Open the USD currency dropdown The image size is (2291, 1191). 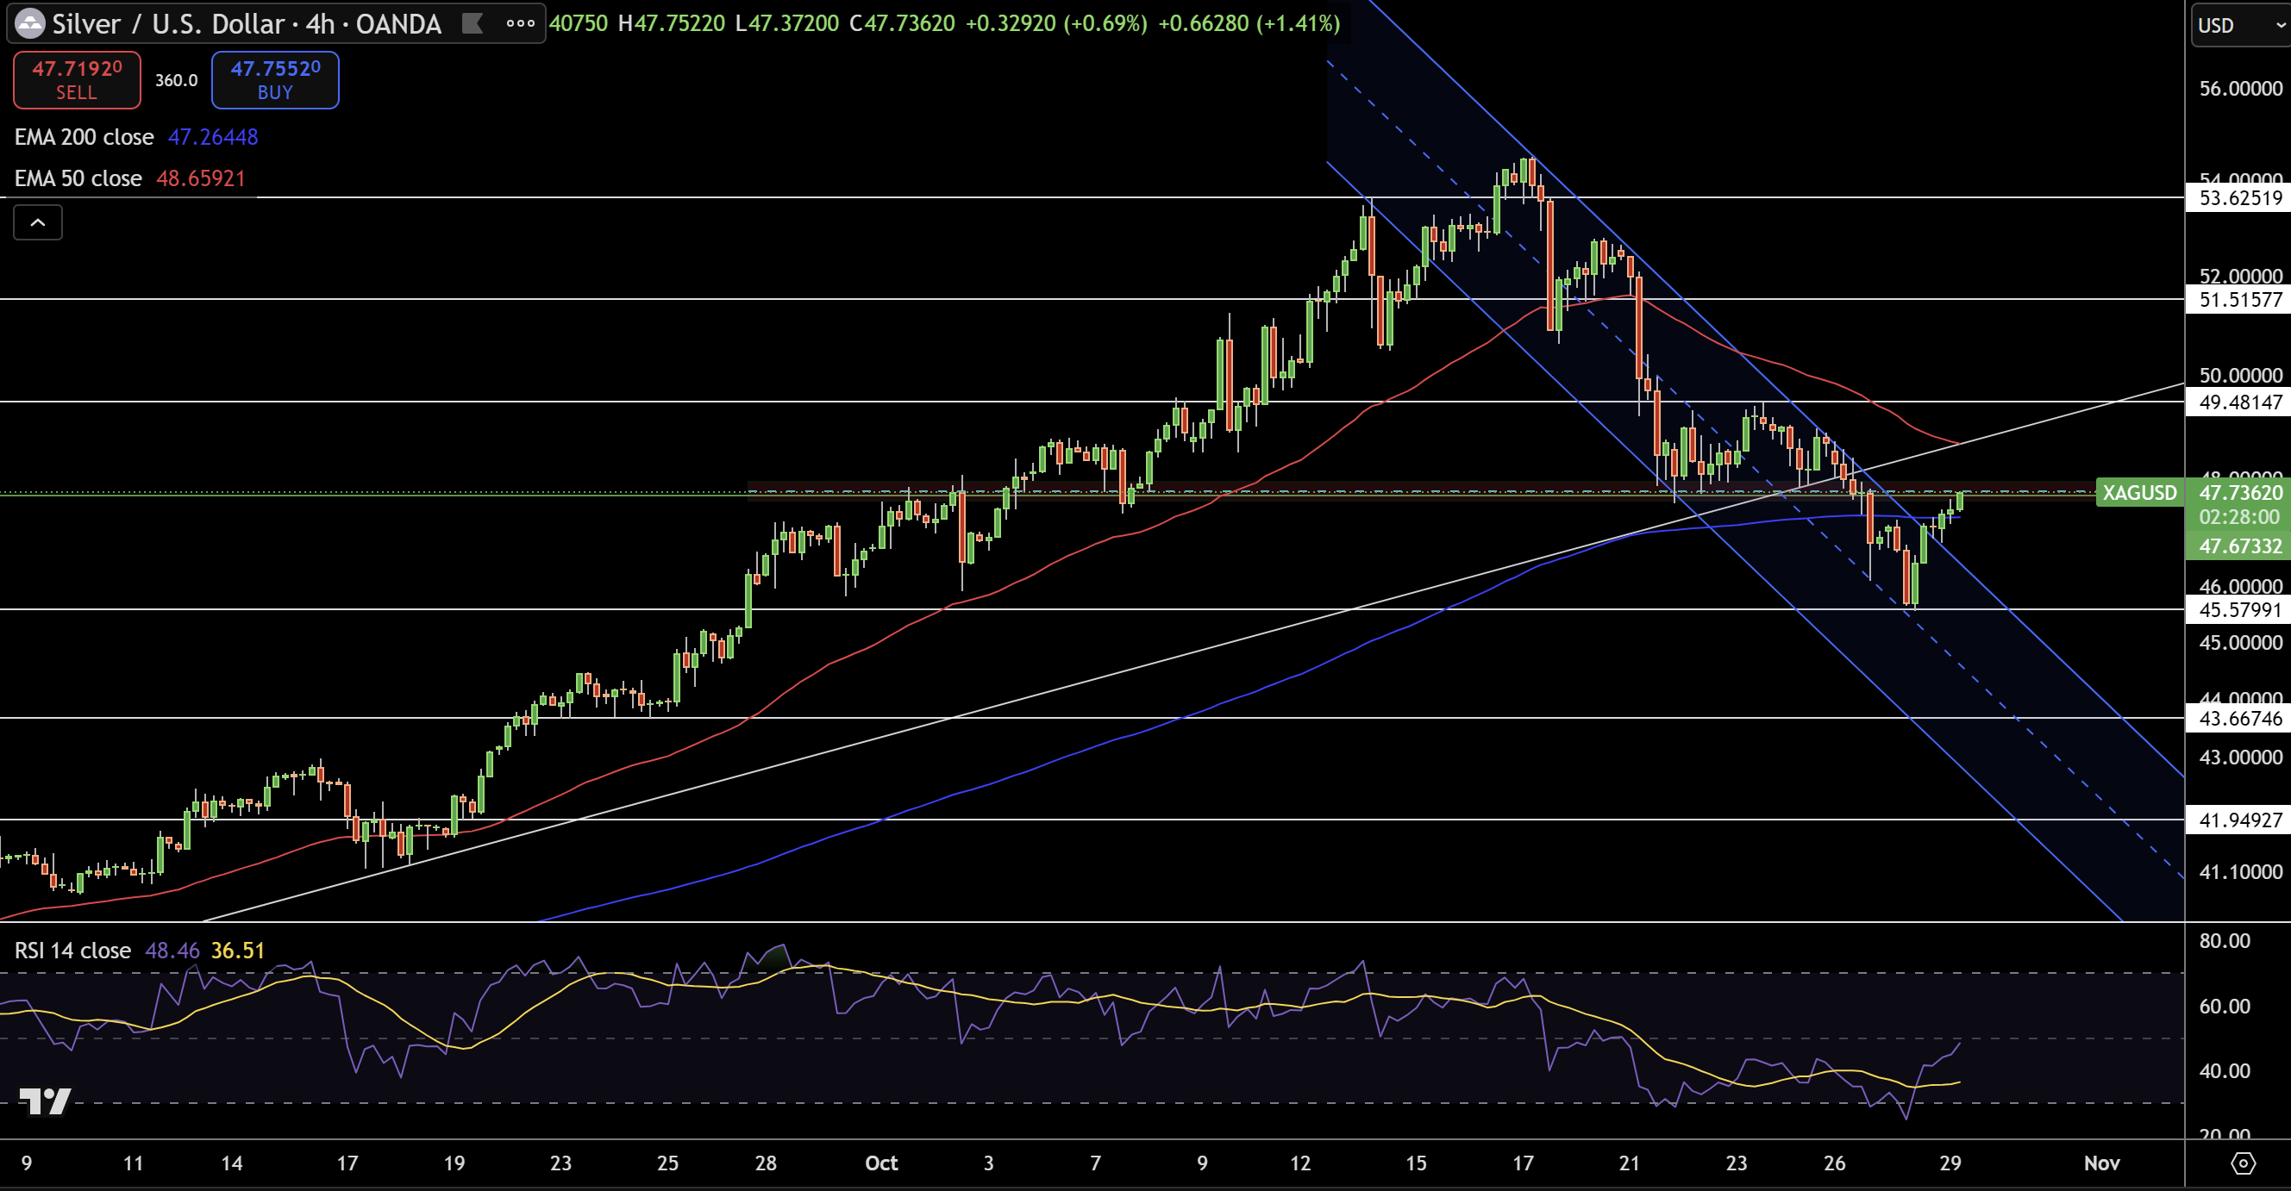(x=2238, y=25)
